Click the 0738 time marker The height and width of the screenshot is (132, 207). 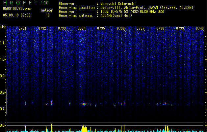pyautogui.click(x=160, y=28)
